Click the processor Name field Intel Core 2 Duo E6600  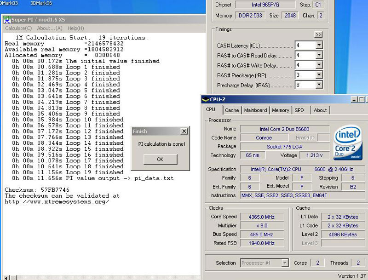pyautogui.click(x=285, y=129)
